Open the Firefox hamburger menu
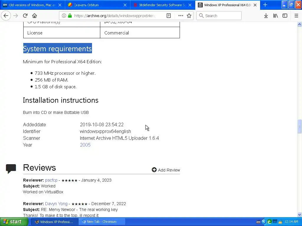Image resolution: width=302 pixels, height=226 pixels. (x=296, y=16)
